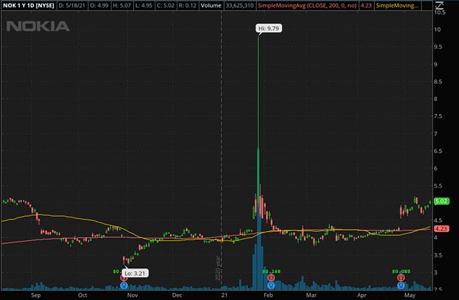459x300 pixels.
Task: Select the truncated yellow SimpleMoving... study label
Action: [397, 5]
